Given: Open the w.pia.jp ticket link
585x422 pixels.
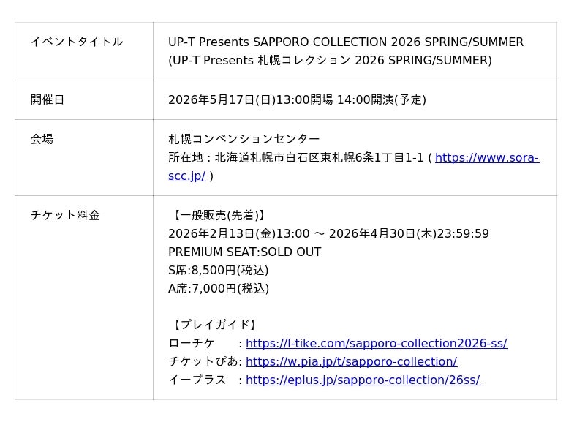Looking at the screenshot, I should (351, 362).
